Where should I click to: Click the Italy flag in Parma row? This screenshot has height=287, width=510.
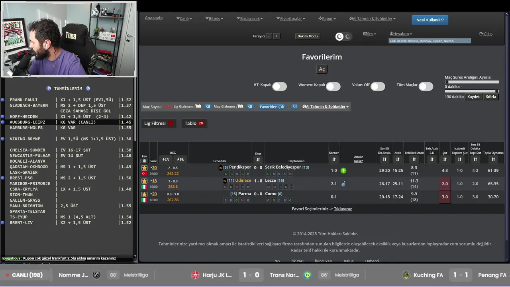coord(144,200)
